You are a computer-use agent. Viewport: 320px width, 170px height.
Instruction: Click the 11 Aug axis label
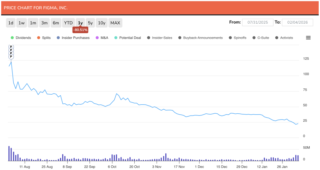(x=25, y=167)
